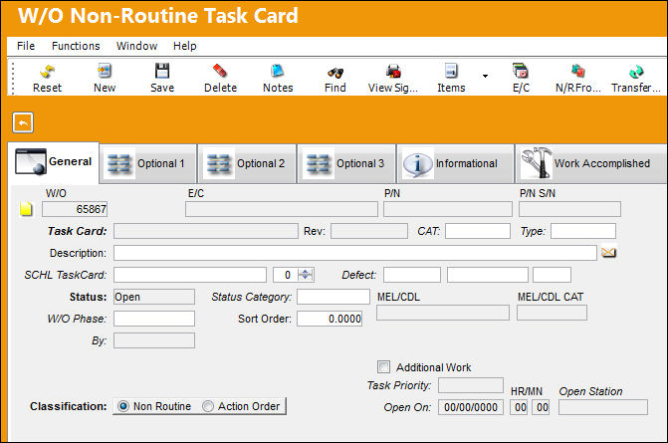Click the SCHL TaskCard spinner arrows

click(x=306, y=275)
